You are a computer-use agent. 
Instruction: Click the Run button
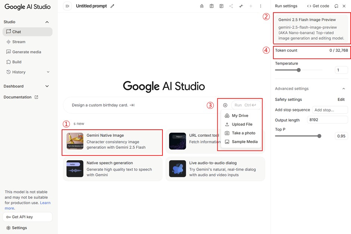coord(246,105)
